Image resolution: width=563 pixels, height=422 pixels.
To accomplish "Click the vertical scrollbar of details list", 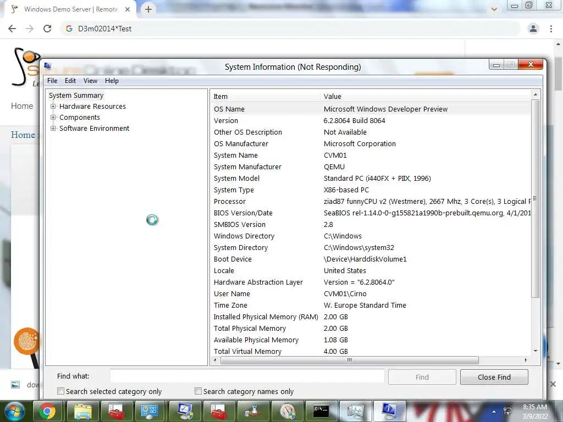I will point(535,199).
